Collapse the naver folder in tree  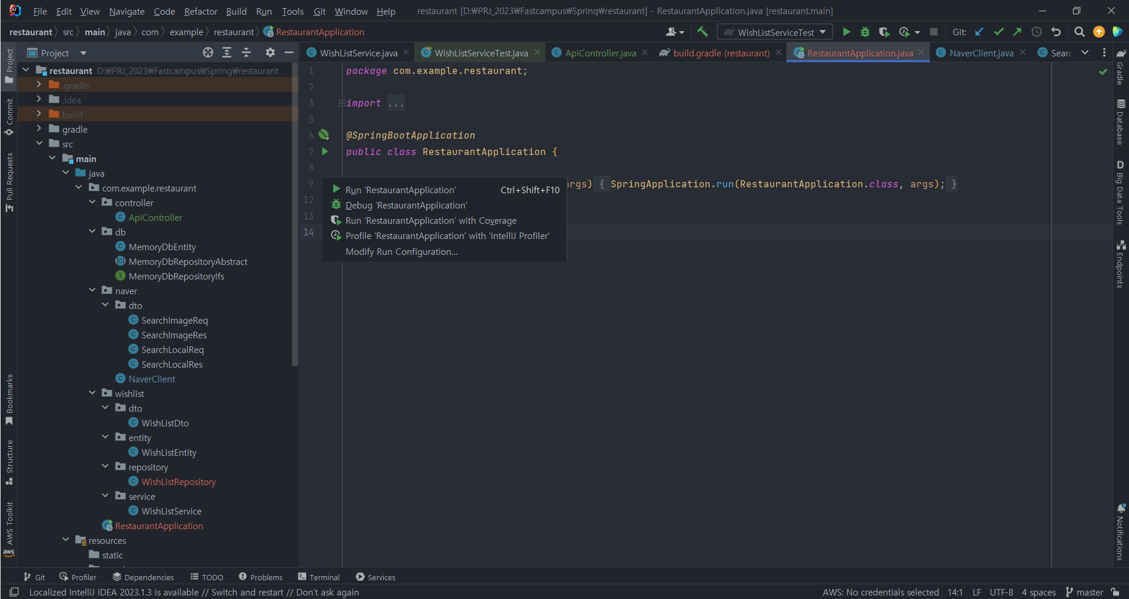pyautogui.click(x=92, y=291)
